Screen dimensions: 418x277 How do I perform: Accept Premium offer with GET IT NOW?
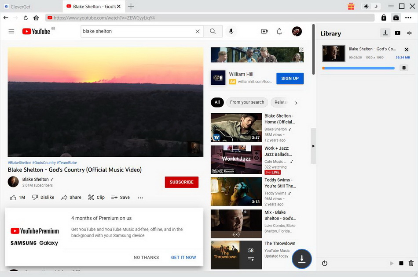(183, 257)
